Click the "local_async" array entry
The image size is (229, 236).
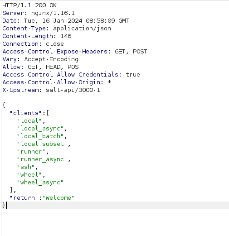(40, 129)
